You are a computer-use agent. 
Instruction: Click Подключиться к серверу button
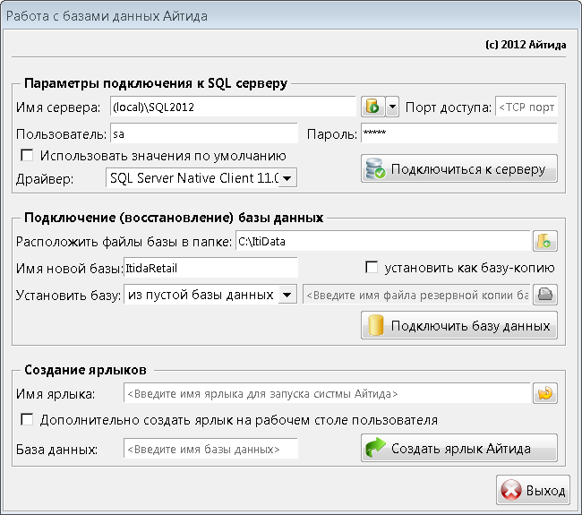459,169
